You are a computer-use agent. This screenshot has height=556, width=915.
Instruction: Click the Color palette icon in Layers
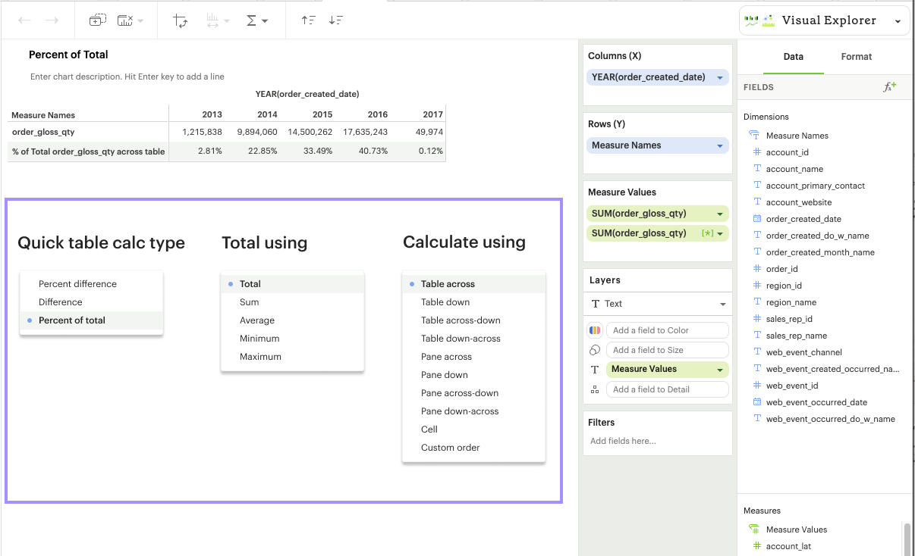(595, 330)
